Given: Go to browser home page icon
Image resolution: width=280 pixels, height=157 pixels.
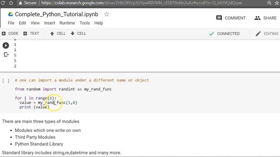Looking at the screenshot, I should tap(11, 3).
